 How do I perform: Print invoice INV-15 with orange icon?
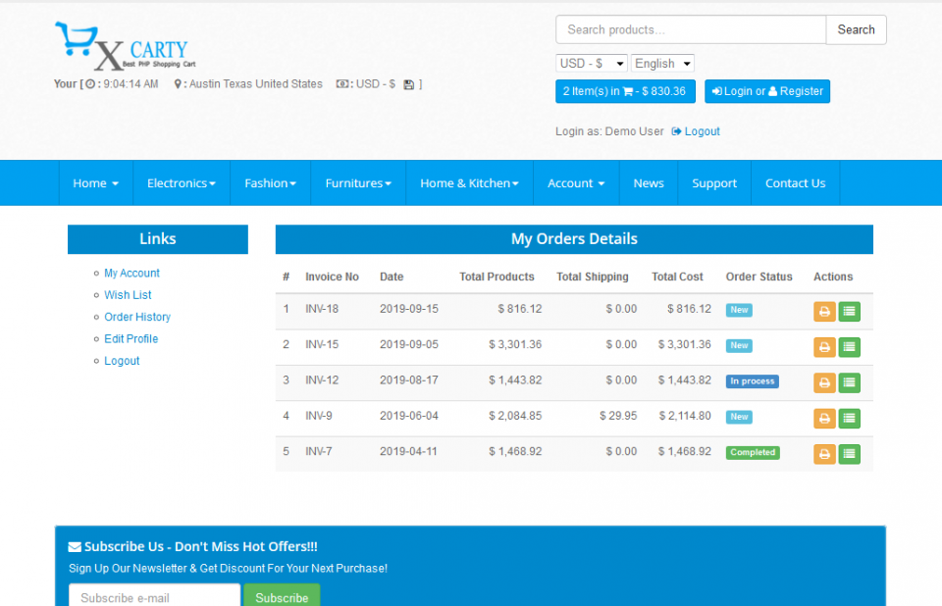(x=824, y=347)
